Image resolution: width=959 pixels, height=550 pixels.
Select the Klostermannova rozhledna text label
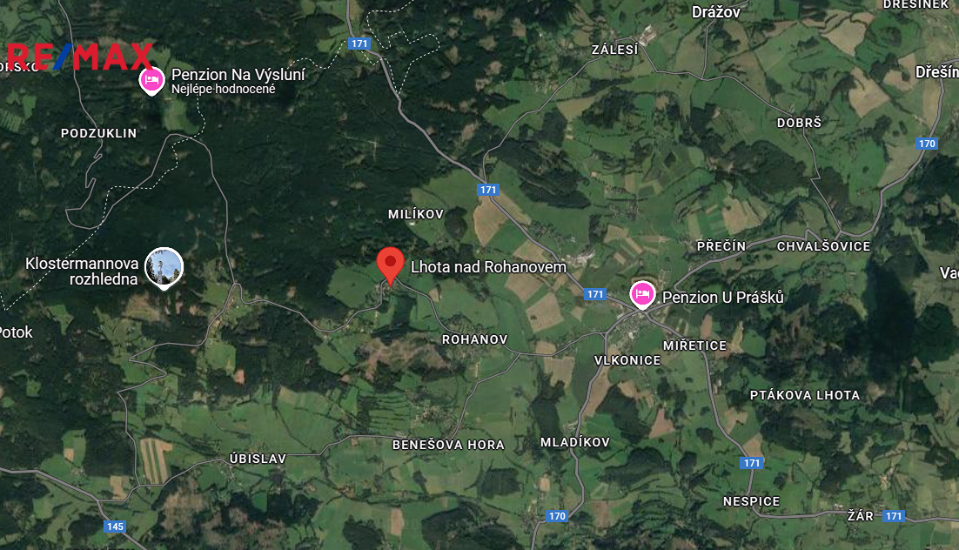82,272
